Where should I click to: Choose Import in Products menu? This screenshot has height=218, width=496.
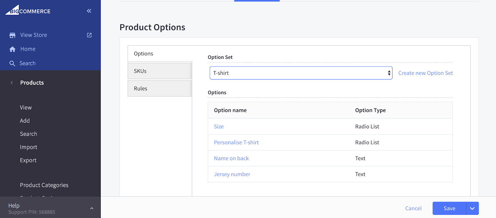pyautogui.click(x=29, y=147)
